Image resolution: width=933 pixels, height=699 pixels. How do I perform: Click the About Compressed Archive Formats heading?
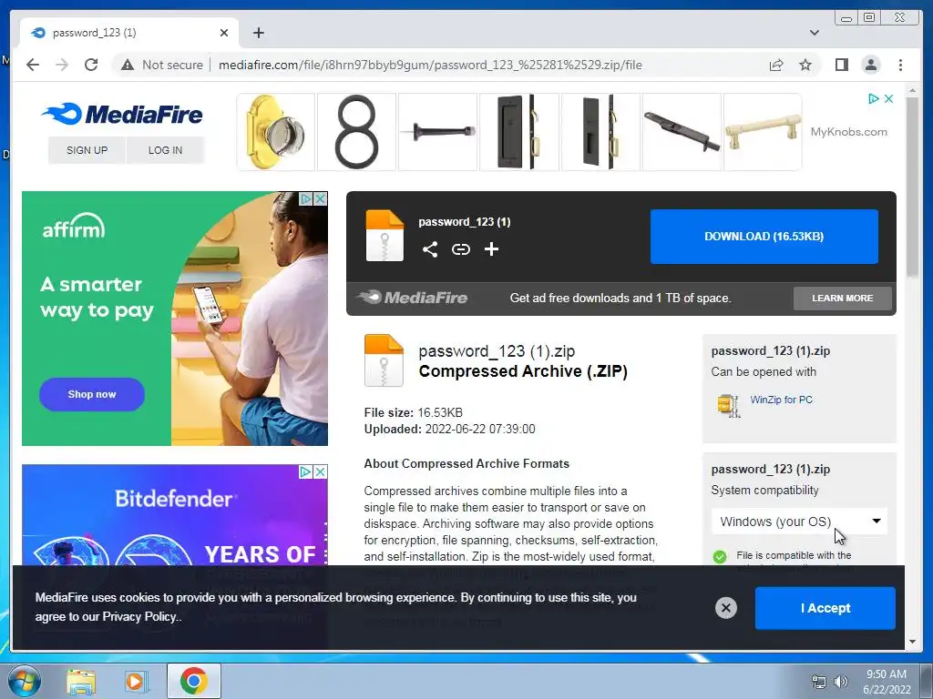pyautogui.click(x=466, y=463)
